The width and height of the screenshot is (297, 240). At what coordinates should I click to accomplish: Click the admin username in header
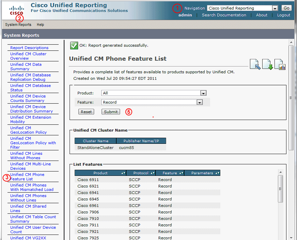(x=185, y=15)
